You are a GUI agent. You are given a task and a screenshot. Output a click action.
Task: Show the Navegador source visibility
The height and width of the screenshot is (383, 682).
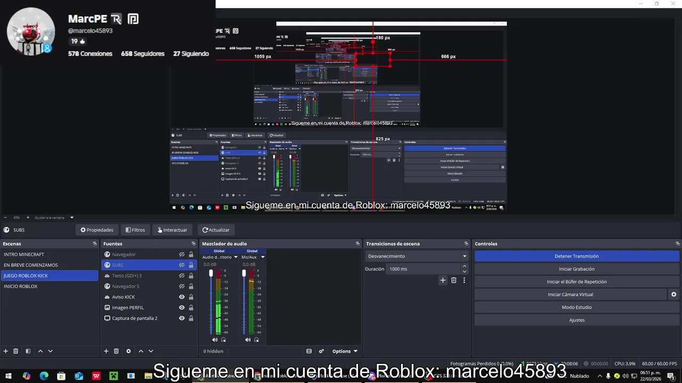[x=182, y=254]
